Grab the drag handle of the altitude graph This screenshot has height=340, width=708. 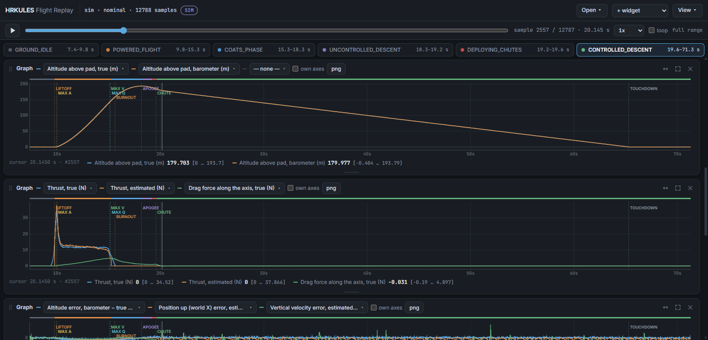coord(11,69)
